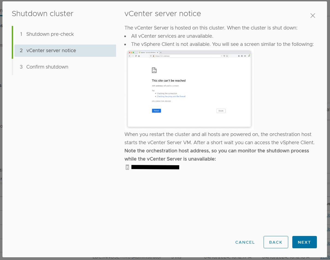This screenshot has width=330, height=260.
Task: Click the sad page icon in preview
Action: click(x=154, y=70)
